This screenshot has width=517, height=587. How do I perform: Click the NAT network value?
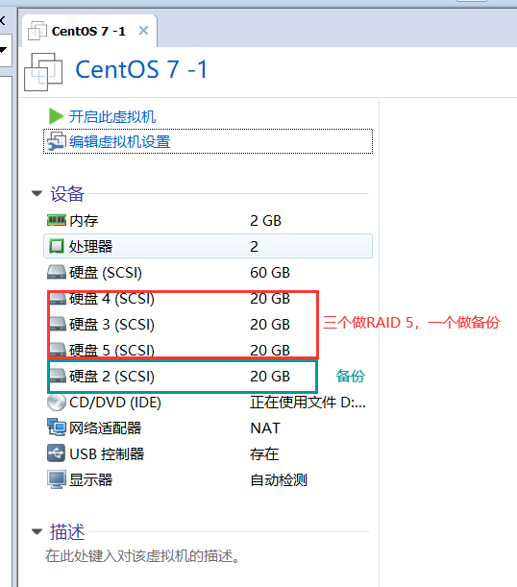tap(264, 428)
